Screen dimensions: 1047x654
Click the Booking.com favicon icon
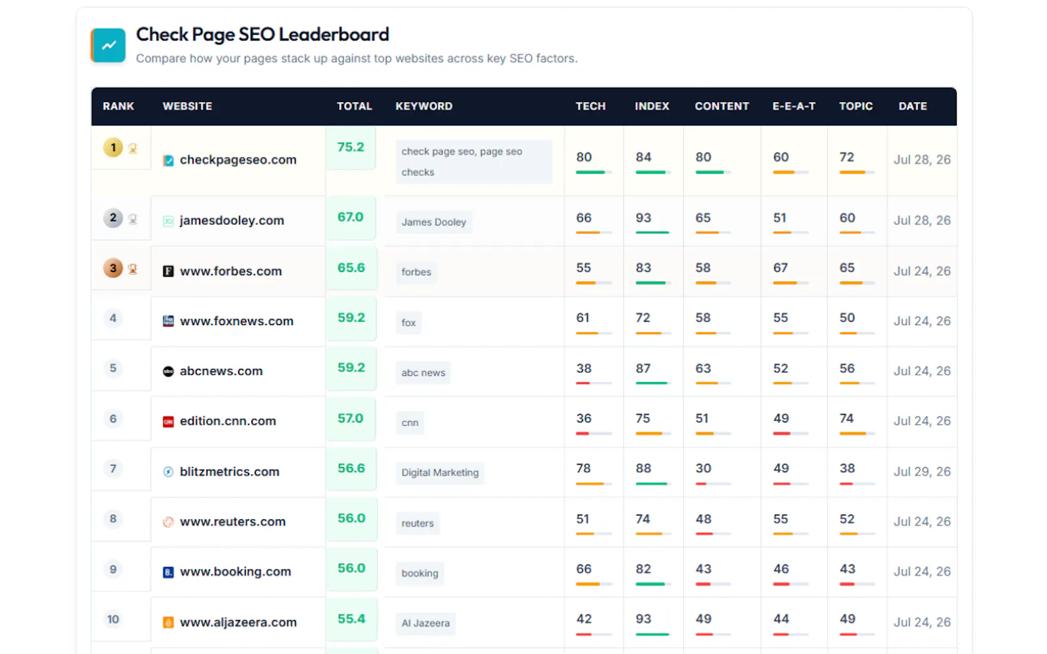(x=168, y=572)
